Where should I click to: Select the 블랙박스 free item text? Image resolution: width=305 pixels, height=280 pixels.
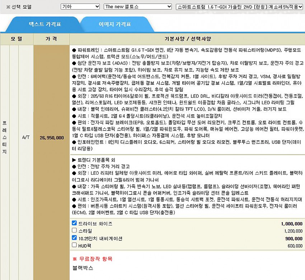83,268
